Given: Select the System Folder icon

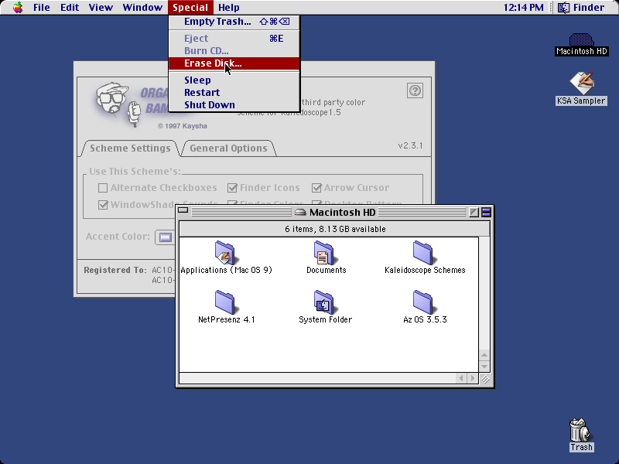Looking at the screenshot, I should click(x=325, y=302).
